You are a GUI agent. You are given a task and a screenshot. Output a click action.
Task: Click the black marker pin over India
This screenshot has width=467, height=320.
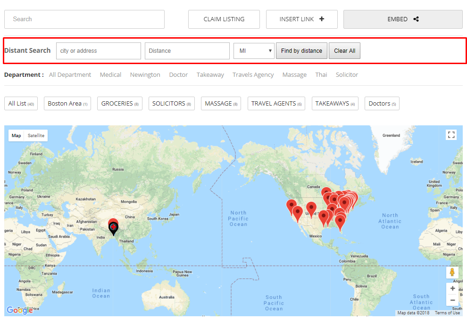click(114, 229)
